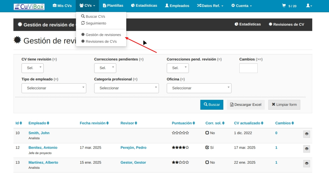
Task: Open Estadísticas in the dark header bar
Action: pos(248,24)
